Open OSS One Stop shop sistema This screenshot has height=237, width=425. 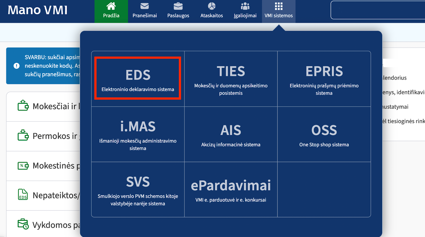click(x=324, y=135)
